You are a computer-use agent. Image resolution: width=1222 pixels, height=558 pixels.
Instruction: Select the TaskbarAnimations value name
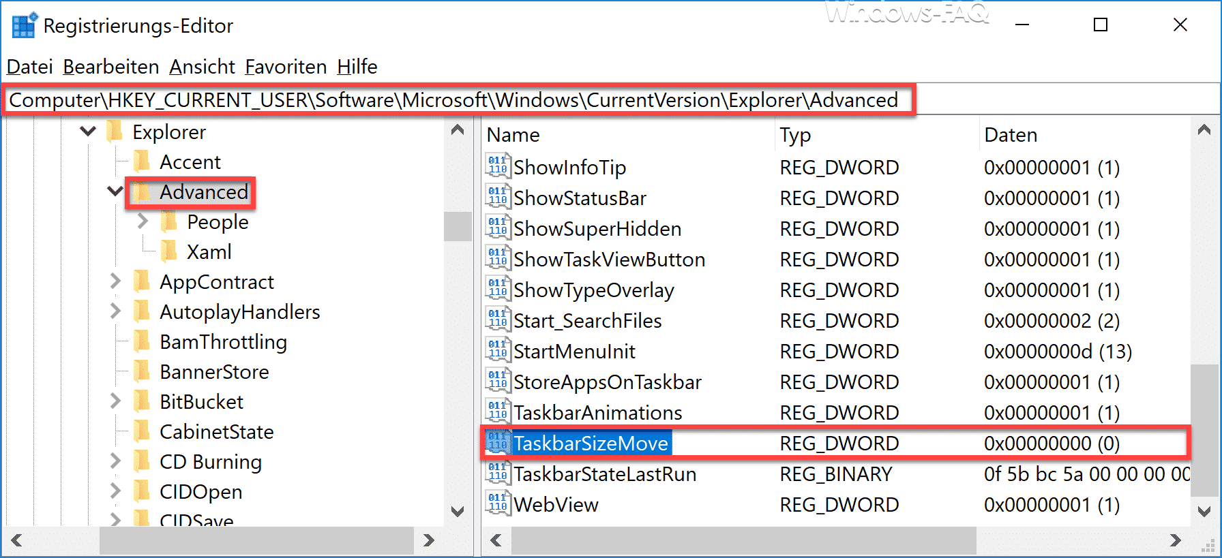click(598, 413)
